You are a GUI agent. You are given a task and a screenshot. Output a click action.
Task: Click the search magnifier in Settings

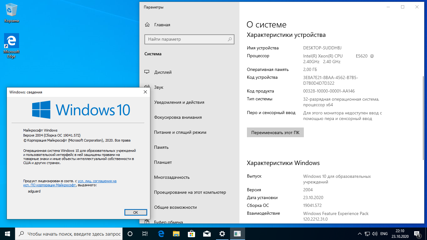230,39
